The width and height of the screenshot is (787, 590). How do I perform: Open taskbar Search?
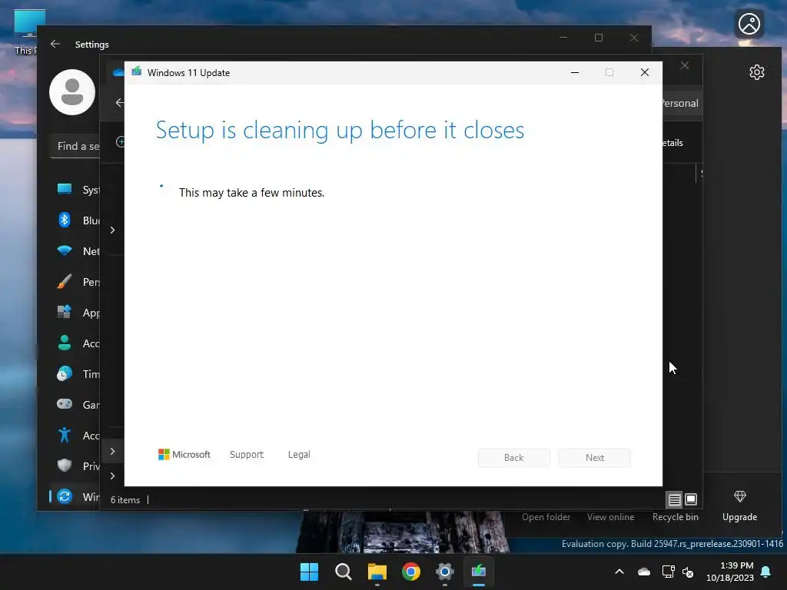[344, 572]
